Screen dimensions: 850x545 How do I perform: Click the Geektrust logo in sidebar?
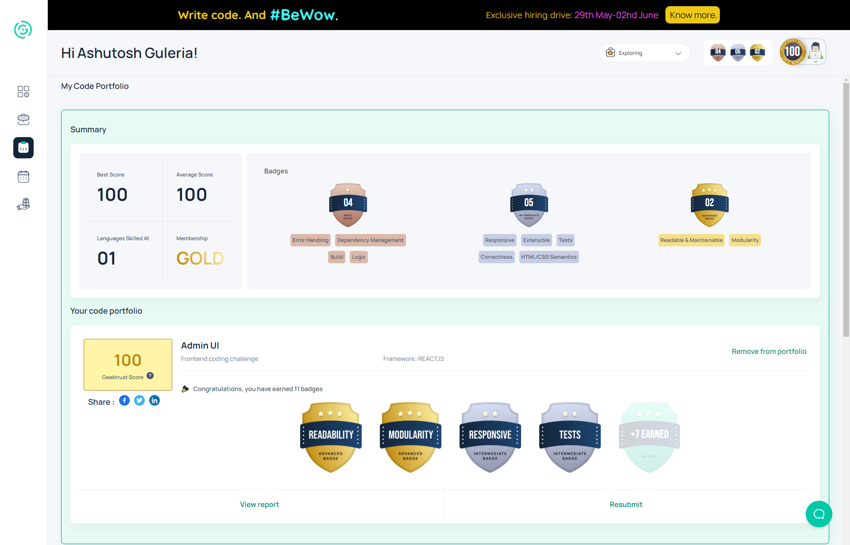[23, 30]
